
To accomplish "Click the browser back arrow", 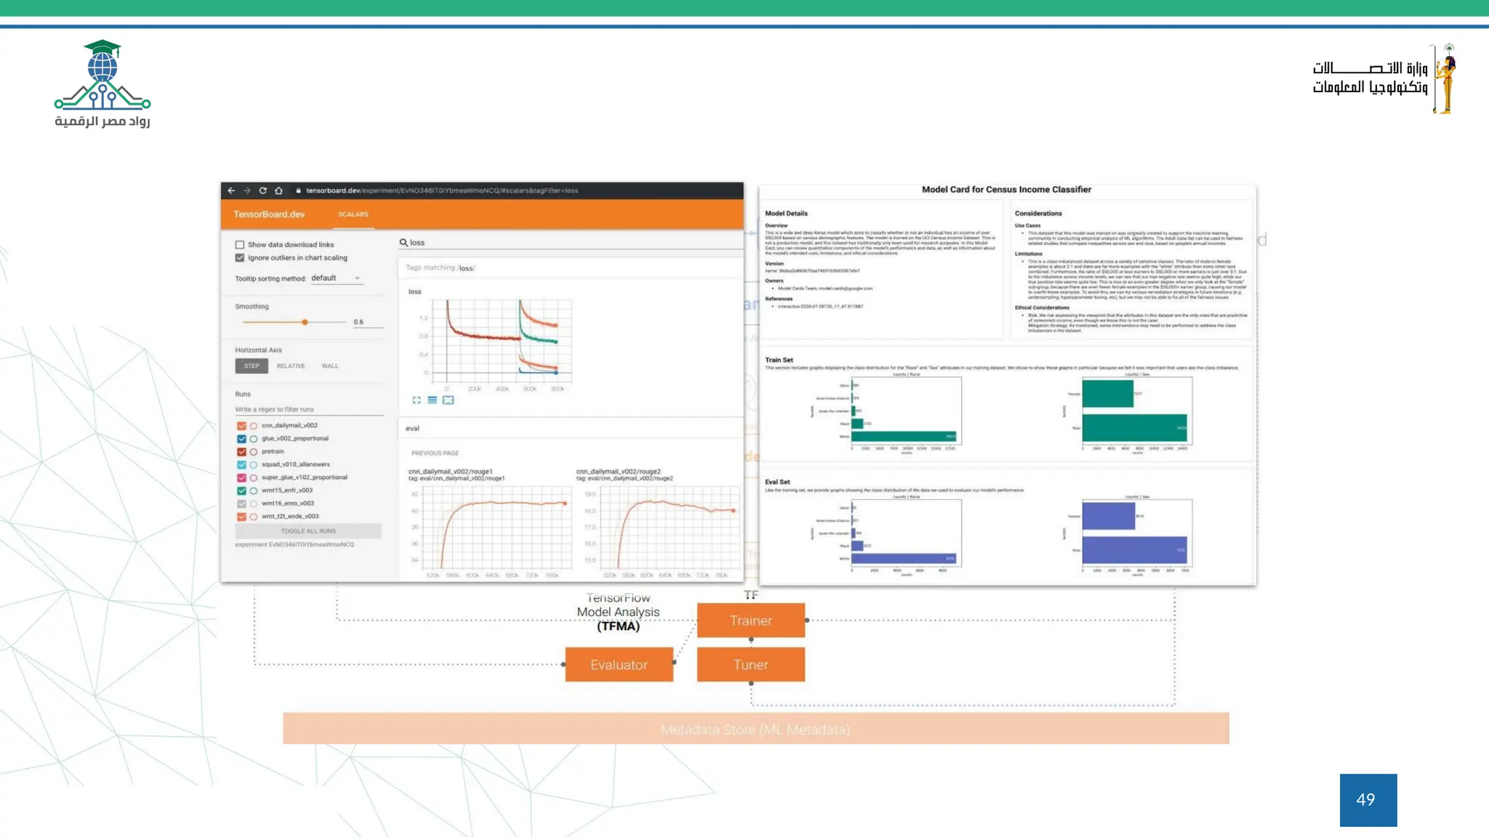I will 231,190.
